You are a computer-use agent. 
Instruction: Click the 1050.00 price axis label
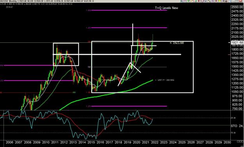[x=237, y=92]
